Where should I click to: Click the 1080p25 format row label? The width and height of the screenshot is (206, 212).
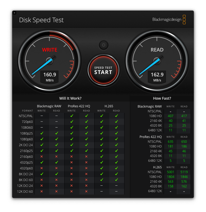[26, 133]
